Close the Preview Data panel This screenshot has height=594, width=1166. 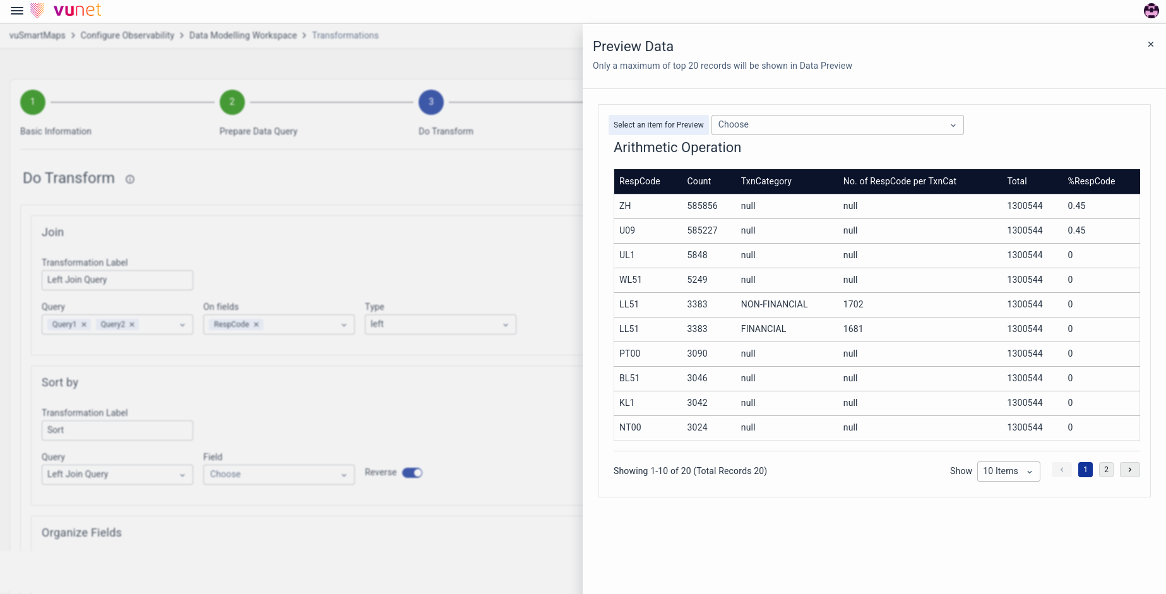pos(1150,44)
